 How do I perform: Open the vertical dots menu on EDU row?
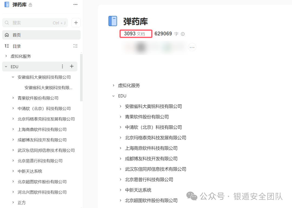[62, 66]
